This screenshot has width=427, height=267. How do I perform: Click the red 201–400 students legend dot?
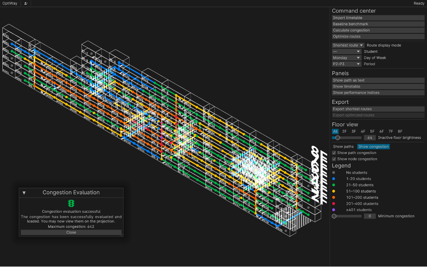click(333, 204)
